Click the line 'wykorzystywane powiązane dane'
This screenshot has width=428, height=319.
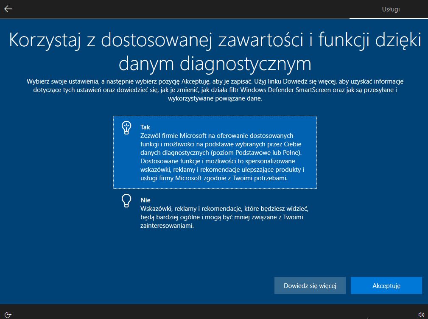pos(215,98)
